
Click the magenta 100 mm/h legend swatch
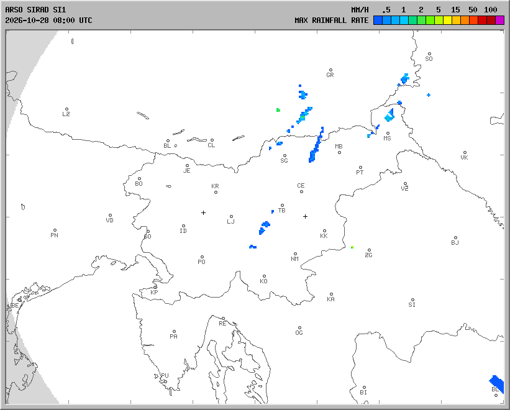point(499,20)
